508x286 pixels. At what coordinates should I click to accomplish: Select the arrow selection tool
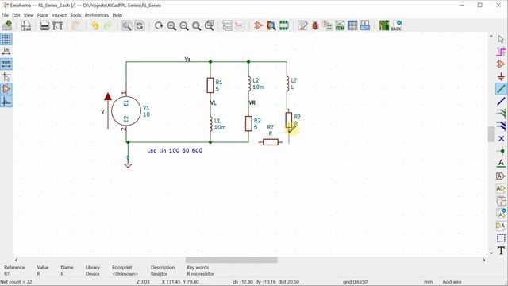point(501,39)
